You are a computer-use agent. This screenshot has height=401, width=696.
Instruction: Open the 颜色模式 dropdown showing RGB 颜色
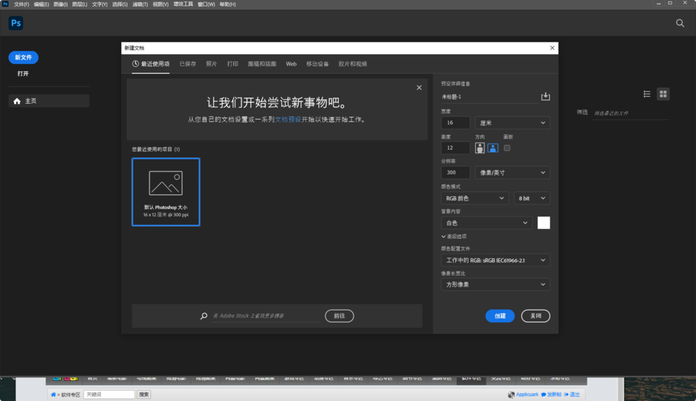473,198
